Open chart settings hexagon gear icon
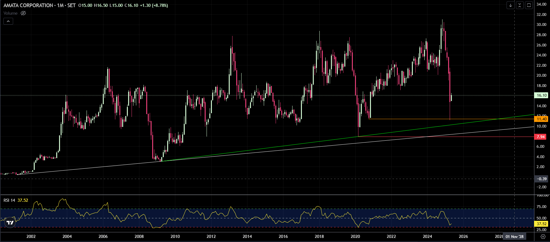550x242 pixels. [543, 237]
